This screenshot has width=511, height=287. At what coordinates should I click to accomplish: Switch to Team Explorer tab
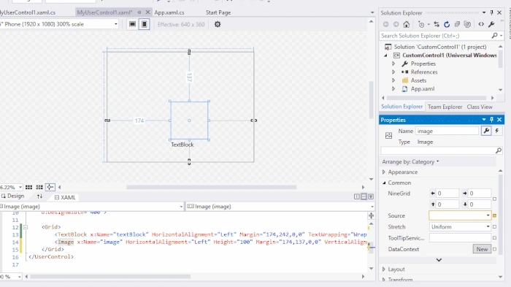point(445,107)
